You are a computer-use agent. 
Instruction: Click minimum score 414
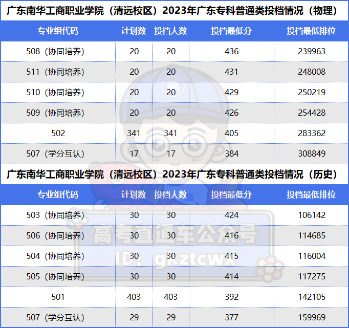pos(231,277)
